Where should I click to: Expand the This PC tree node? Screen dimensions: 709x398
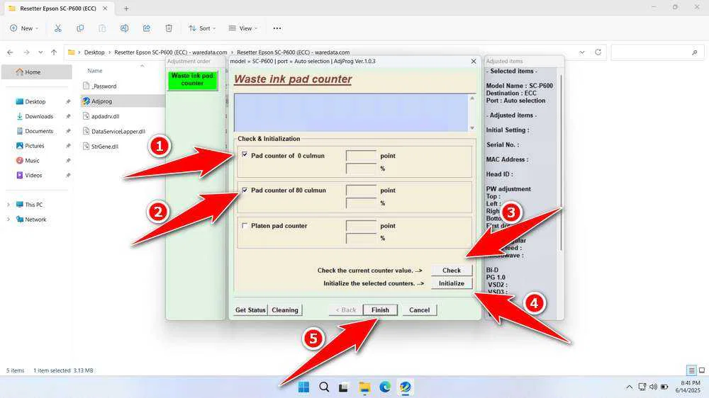pyautogui.click(x=9, y=205)
